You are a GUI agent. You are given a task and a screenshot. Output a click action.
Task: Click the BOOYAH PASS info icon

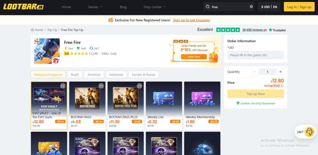pos(101,86)
